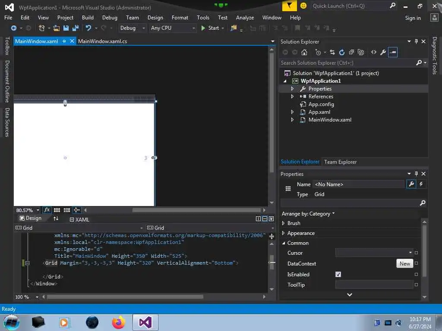442x331 pixels.
Task: Open Properties wrench icon in Solution Explorer toolbar
Action: click(383, 52)
